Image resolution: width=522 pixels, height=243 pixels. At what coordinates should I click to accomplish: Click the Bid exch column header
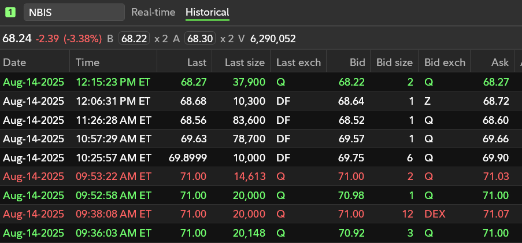click(445, 62)
